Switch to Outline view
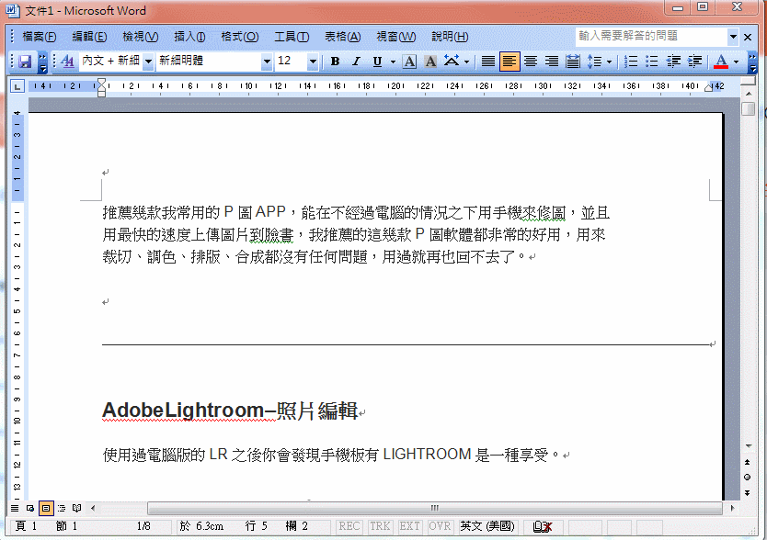 point(62,508)
